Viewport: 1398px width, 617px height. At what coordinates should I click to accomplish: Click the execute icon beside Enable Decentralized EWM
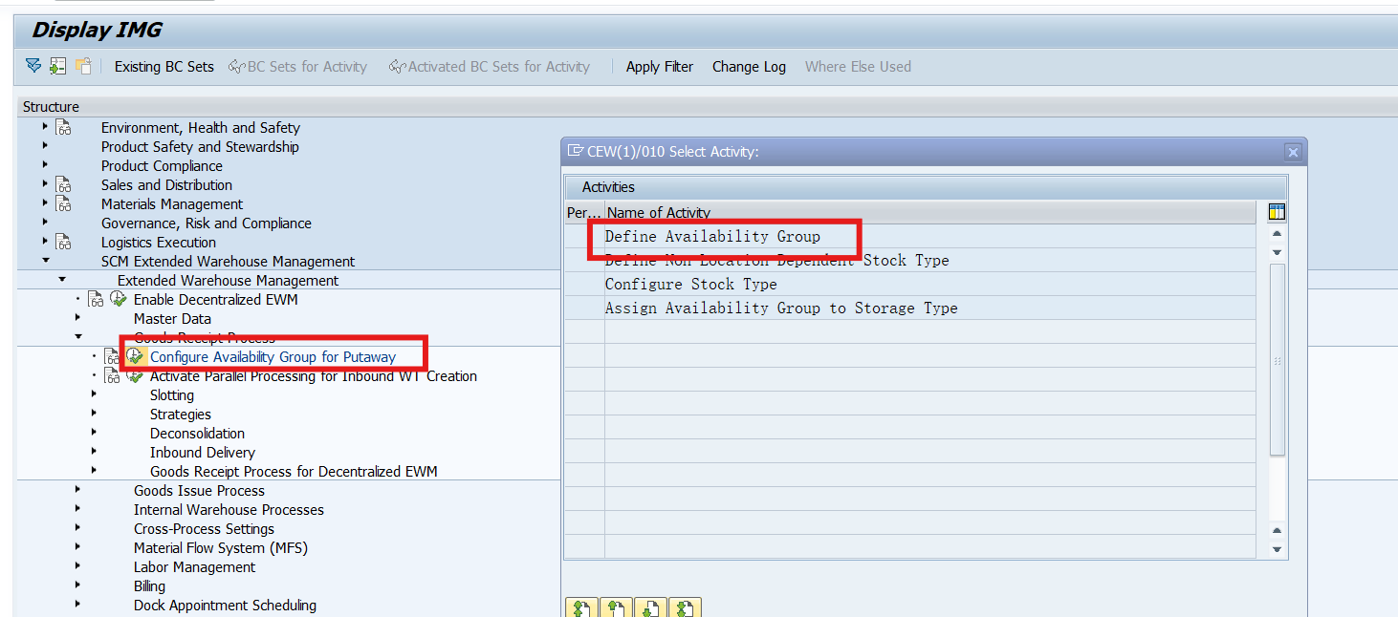tap(117, 298)
